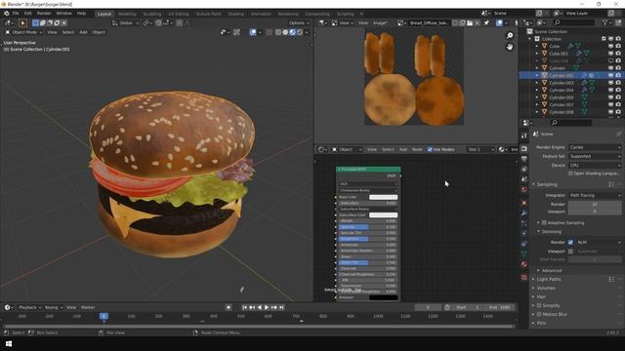Open the Object Mode dropdown
This screenshot has width=625, height=351.
coord(23,32)
